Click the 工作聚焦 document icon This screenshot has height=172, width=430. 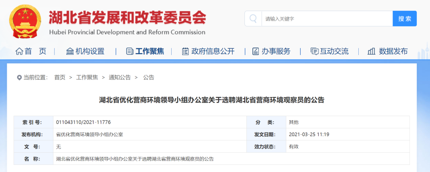130,51
